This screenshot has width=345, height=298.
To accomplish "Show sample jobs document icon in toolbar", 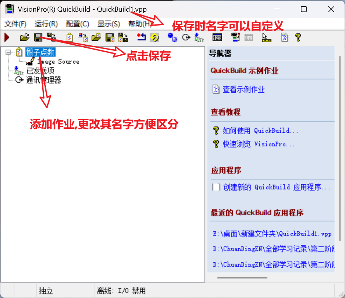I will click(x=285, y=37).
